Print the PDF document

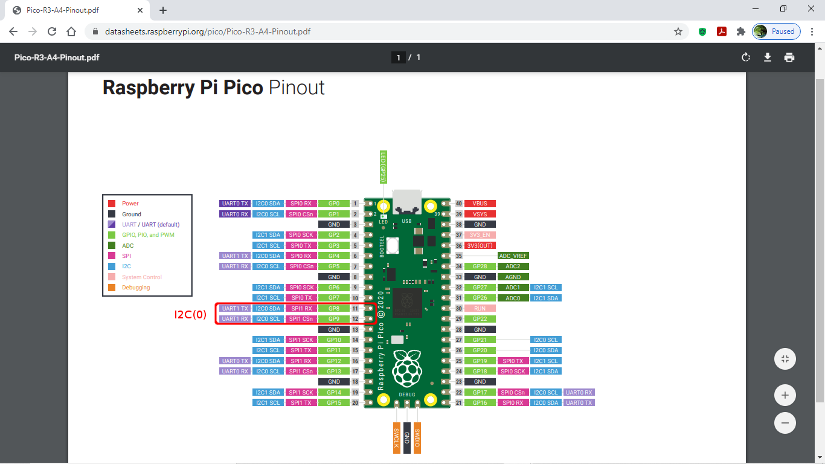click(789, 57)
